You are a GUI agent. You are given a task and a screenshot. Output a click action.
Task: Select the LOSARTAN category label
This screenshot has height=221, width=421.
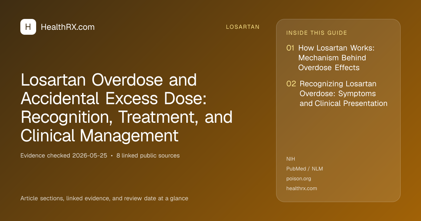click(243, 27)
